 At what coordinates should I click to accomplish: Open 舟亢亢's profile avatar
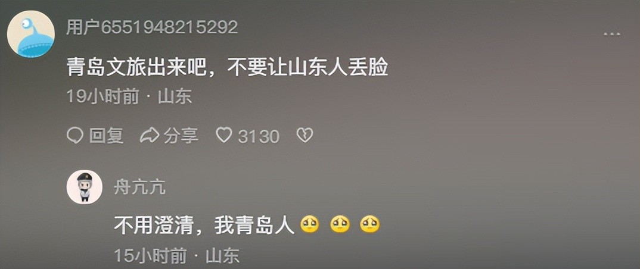pyautogui.click(x=85, y=187)
